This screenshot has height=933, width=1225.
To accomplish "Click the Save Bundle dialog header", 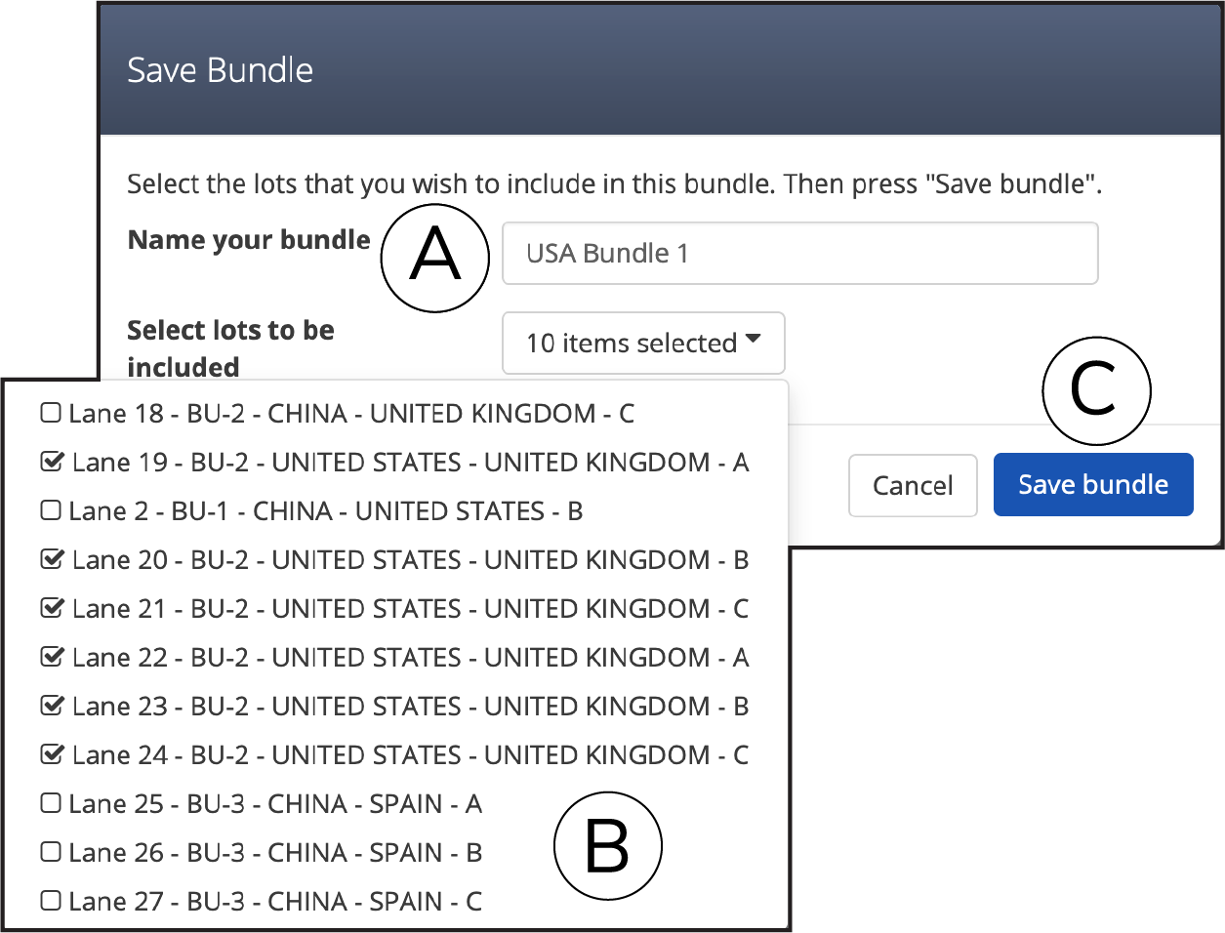I will click(x=661, y=70).
